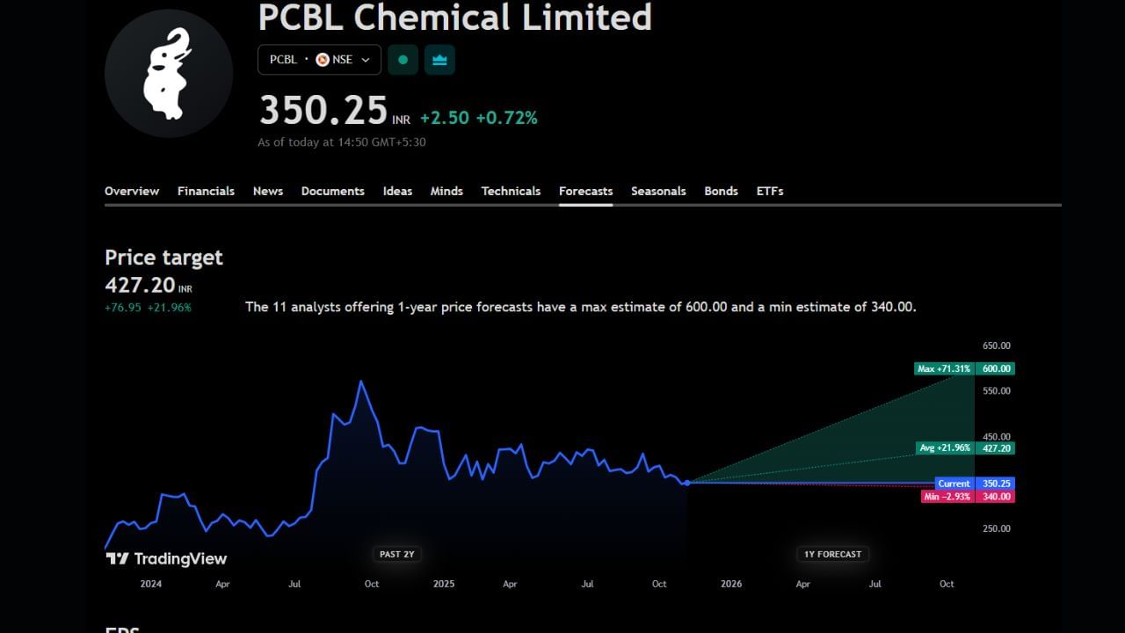The width and height of the screenshot is (1125, 633).
Task: Click the green market status indicator
Action: point(403,60)
